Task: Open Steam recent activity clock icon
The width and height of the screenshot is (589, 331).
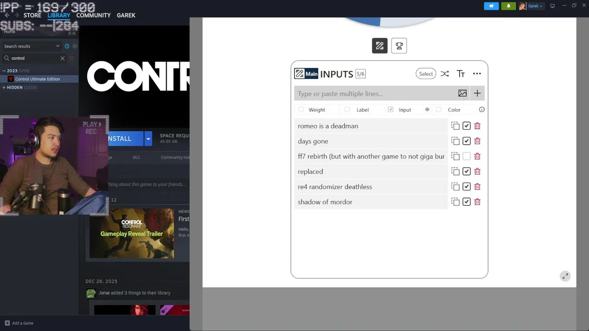Action: pos(67,46)
